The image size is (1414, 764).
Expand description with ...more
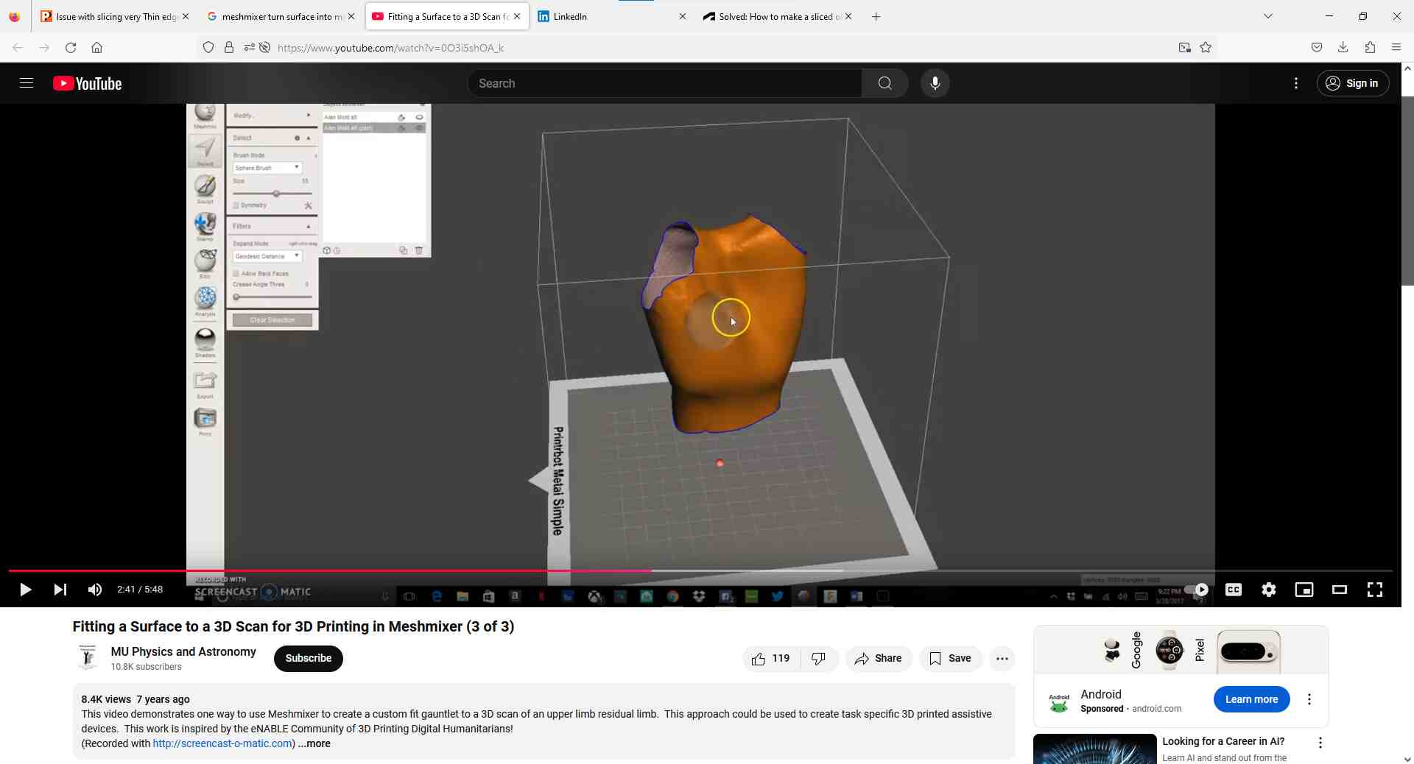pos(314,744)
